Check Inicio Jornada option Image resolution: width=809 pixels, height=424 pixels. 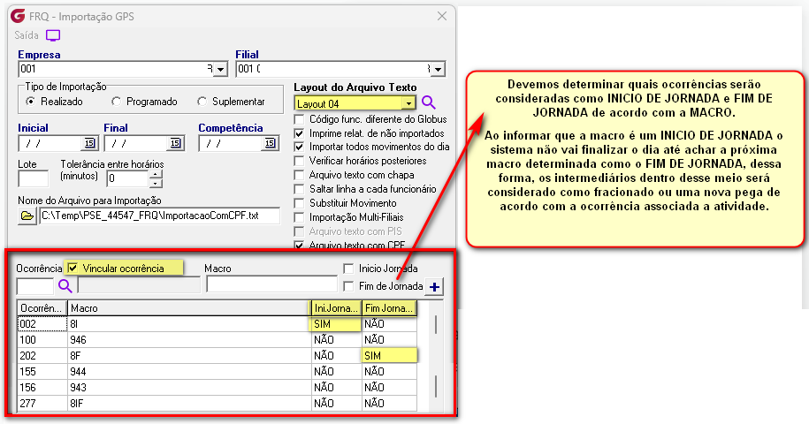[x=348, y=269]
